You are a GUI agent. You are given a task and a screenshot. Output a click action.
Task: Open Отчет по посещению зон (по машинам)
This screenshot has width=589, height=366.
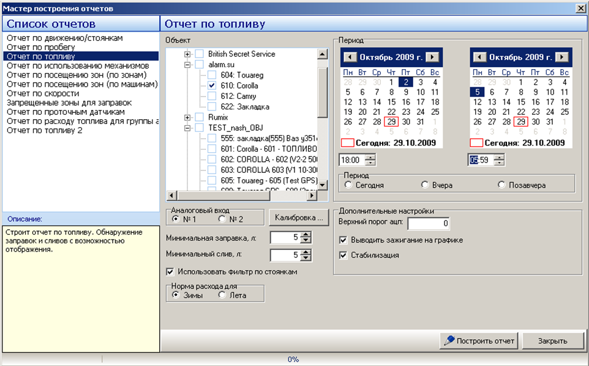82,84
